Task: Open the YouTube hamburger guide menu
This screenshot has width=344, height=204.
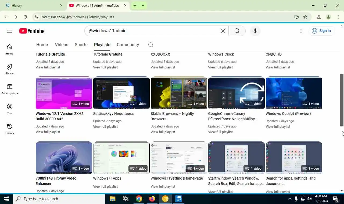Action: coord(10,31)
